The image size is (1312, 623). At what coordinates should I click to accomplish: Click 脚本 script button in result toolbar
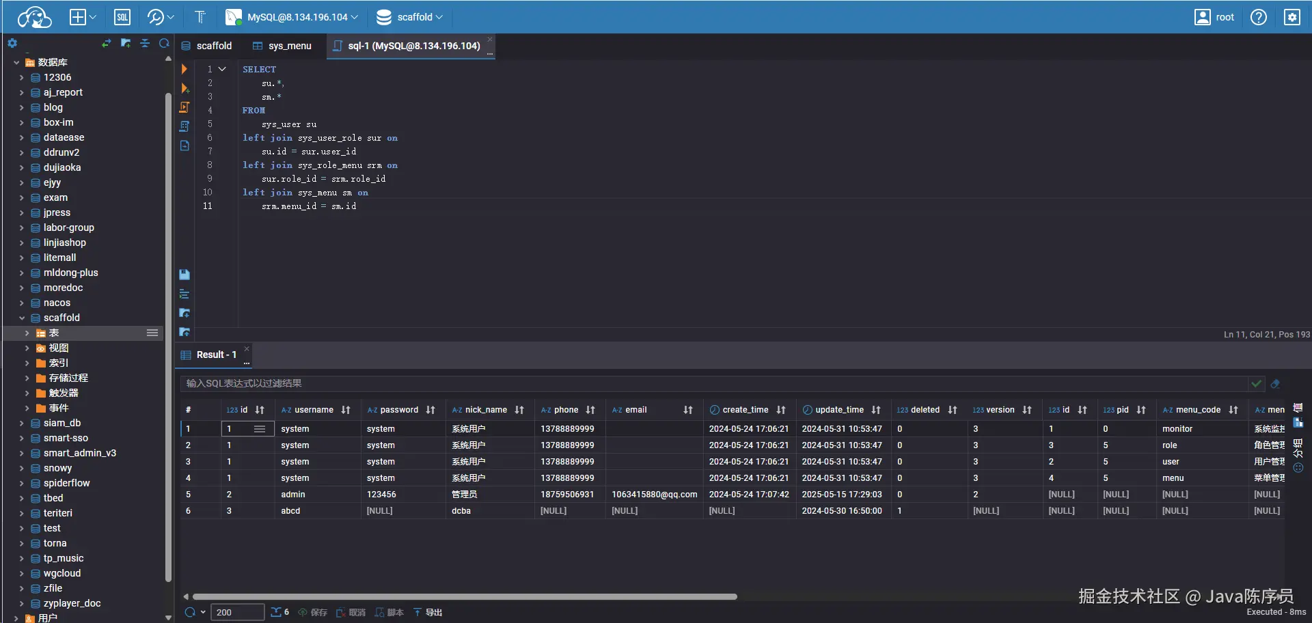click(389, 613)
